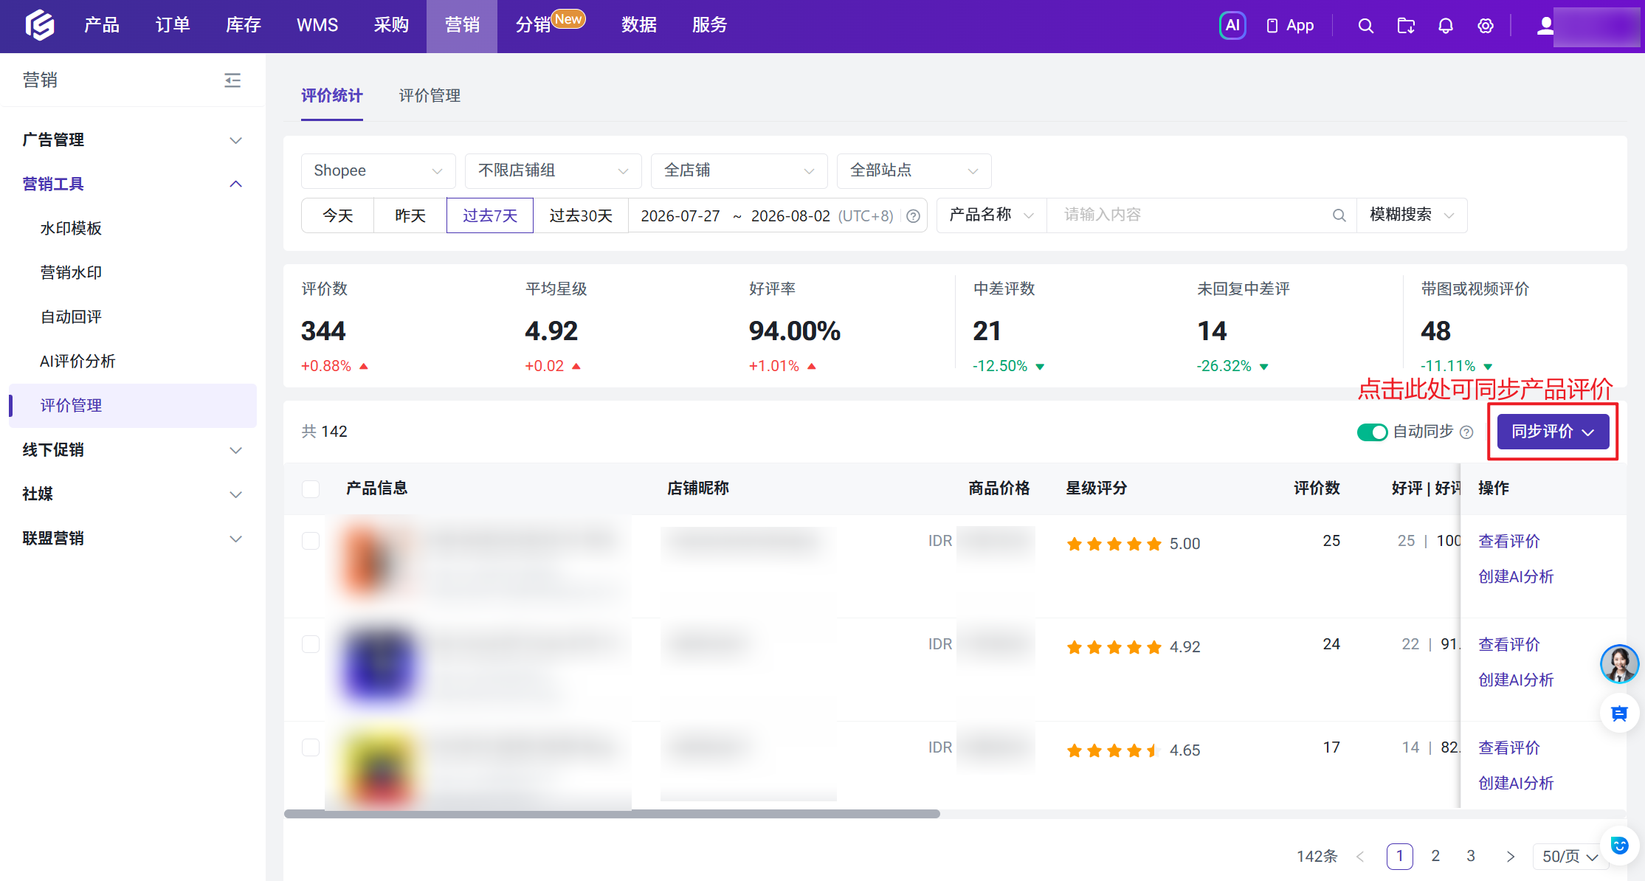
Task: Expand the 联盟营销 sidebar section
Action: pos(133,539)
